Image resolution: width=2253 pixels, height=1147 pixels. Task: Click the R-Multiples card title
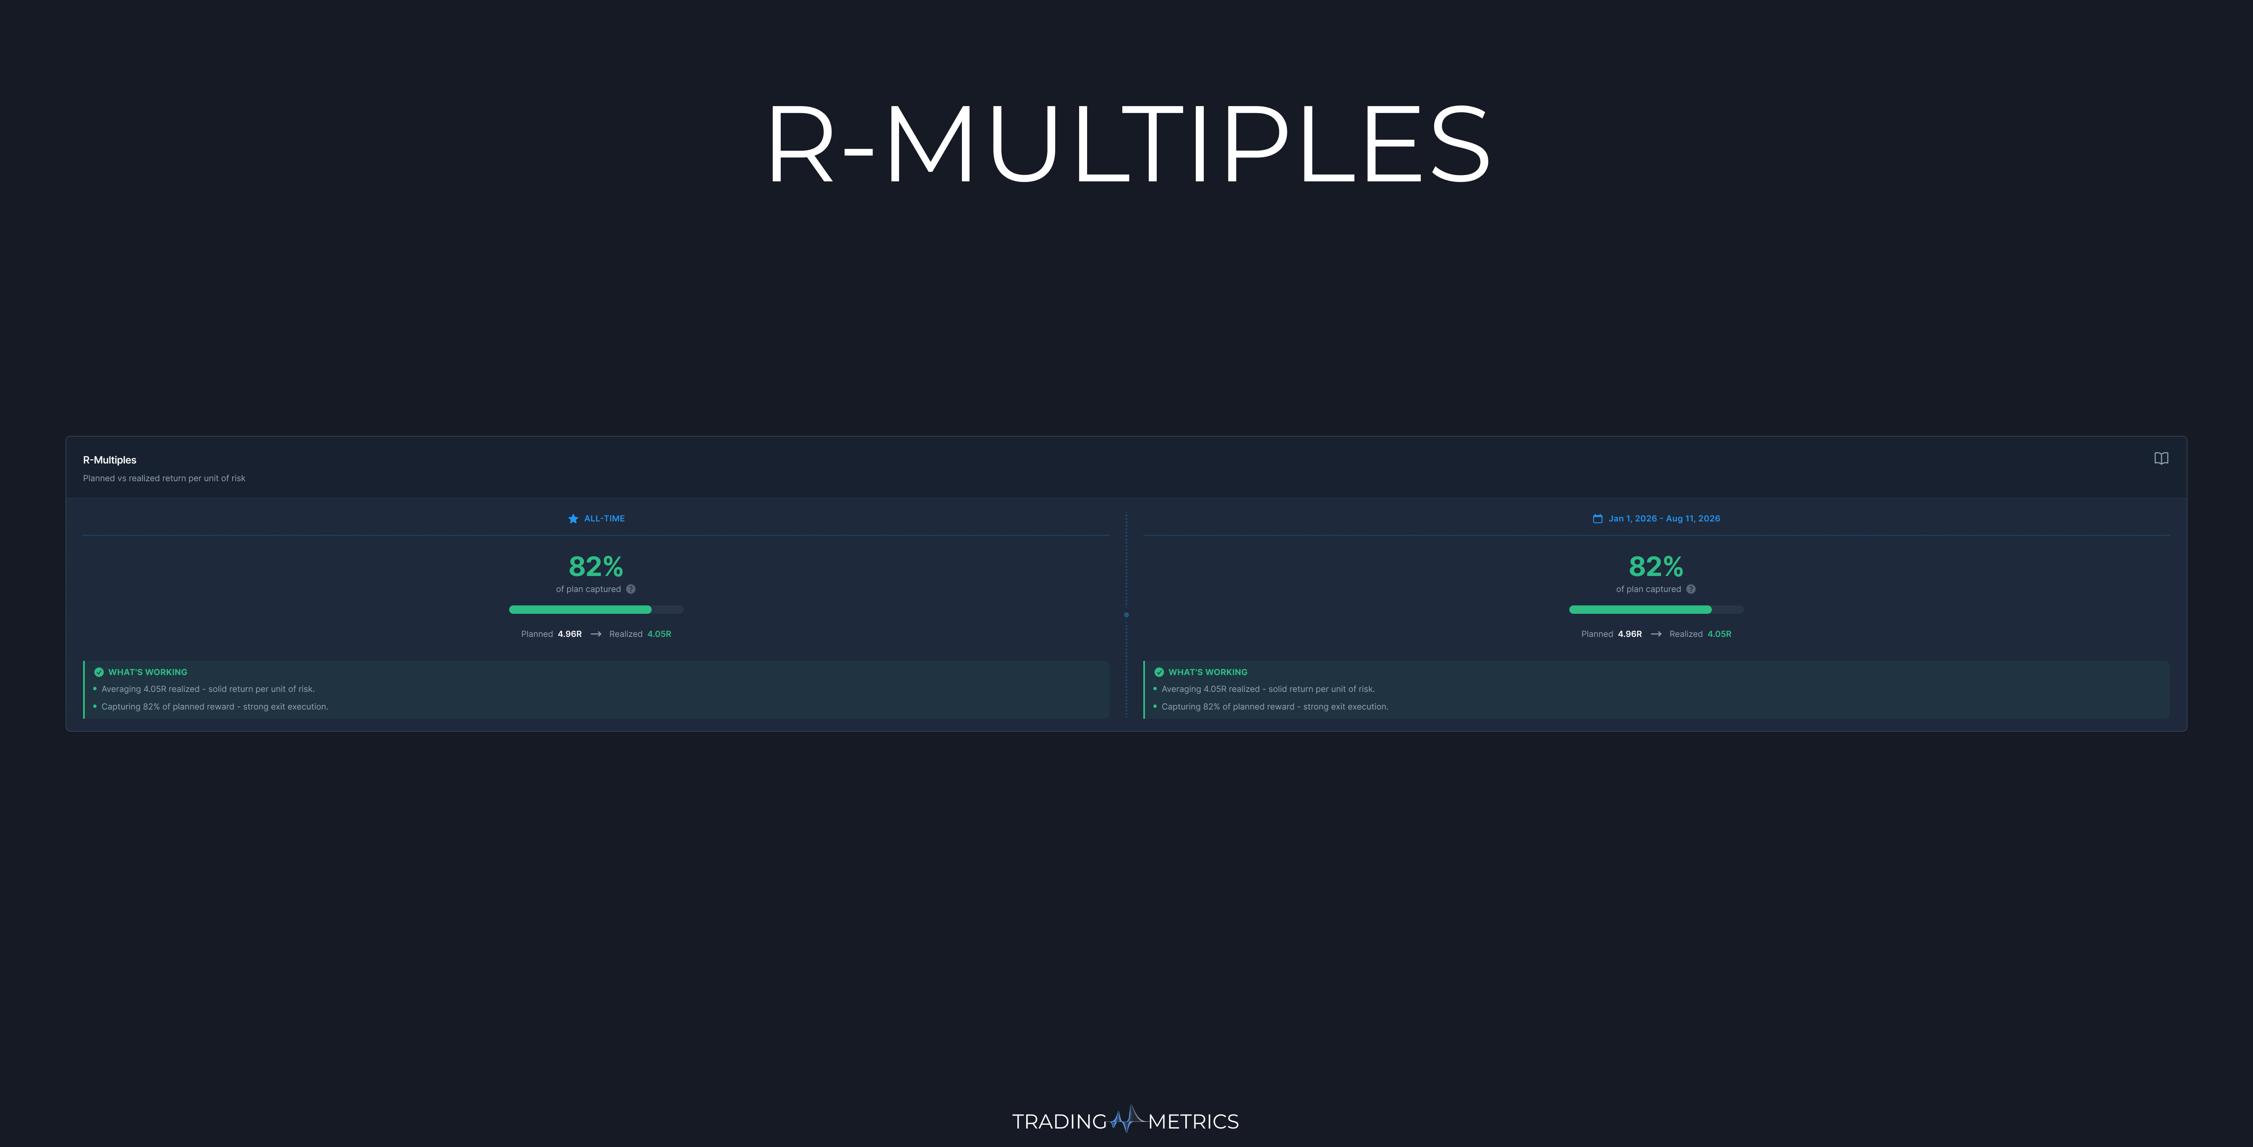coord(109,460)
